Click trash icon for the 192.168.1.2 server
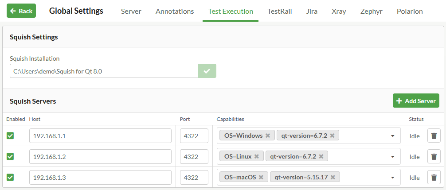Viewport: 446px width, 190px height. pos(434,156)
